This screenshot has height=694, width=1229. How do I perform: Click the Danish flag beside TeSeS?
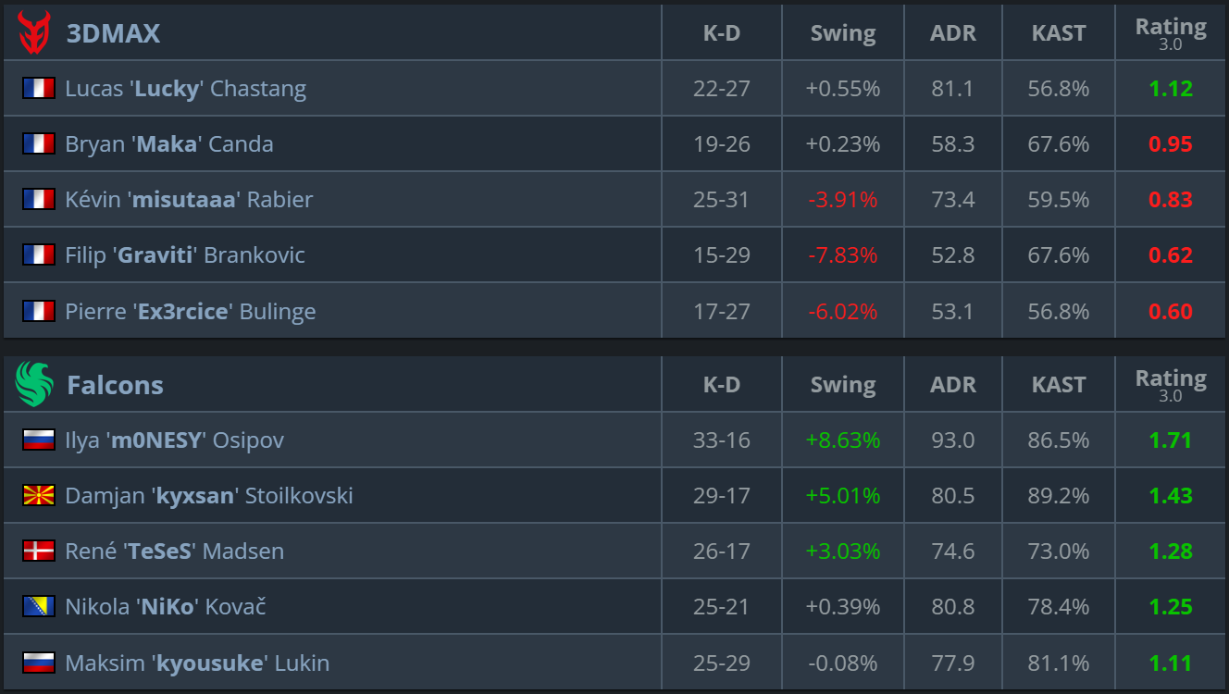tap(39, 551)
